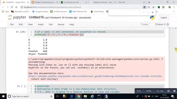
Task: Open File Explorer from the taskbar
Action: [x=85, y=96]
